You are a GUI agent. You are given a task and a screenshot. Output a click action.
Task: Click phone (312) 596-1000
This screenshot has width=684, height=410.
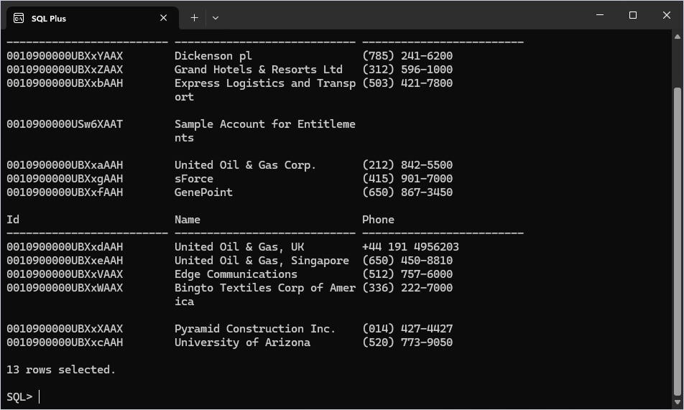[407, 70]
